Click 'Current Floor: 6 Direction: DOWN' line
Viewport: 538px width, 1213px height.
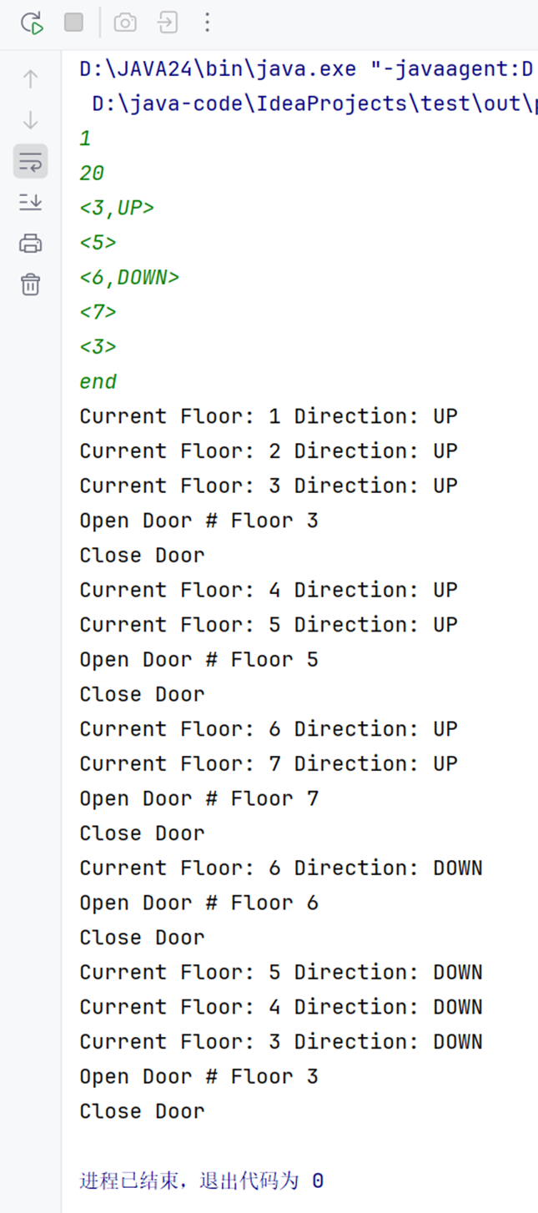pos(281,868)
